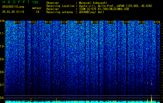The height and width of the screenshot is (103, 163).
Task: Click the 0.9 frequency axis label
Action: click(2, 59)
